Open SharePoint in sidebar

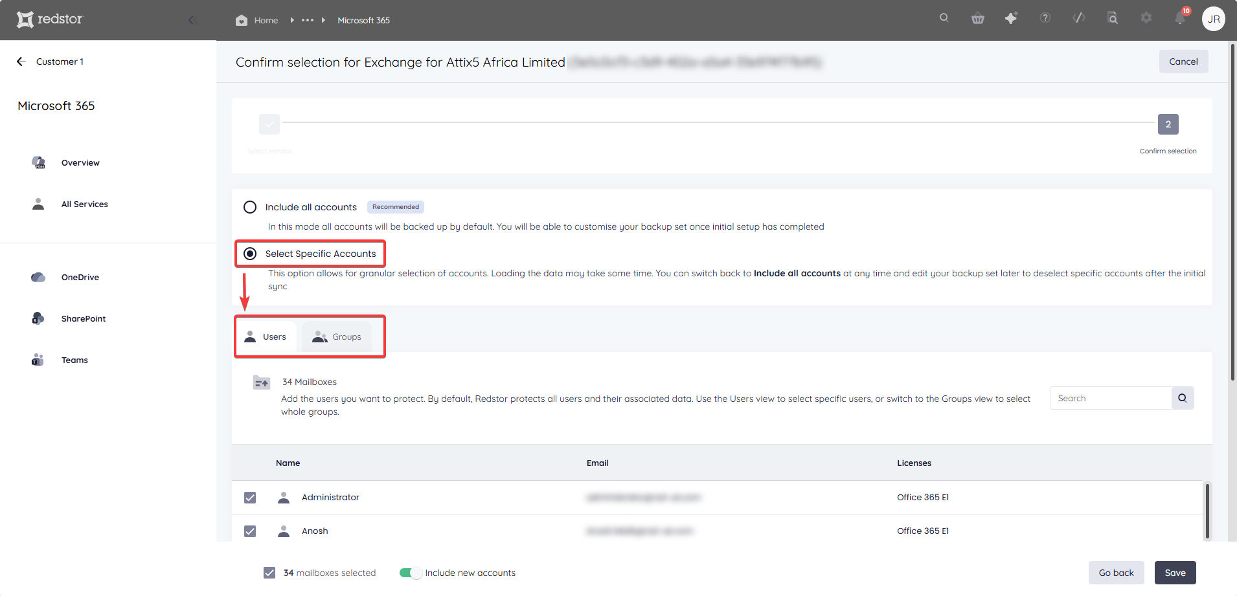[84, 318]
